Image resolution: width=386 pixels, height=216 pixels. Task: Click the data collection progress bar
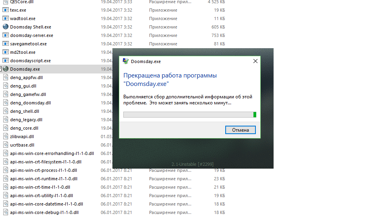[190, 114]
